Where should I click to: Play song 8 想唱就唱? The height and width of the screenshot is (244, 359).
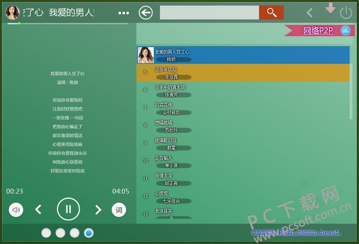[x=243, y=126]
